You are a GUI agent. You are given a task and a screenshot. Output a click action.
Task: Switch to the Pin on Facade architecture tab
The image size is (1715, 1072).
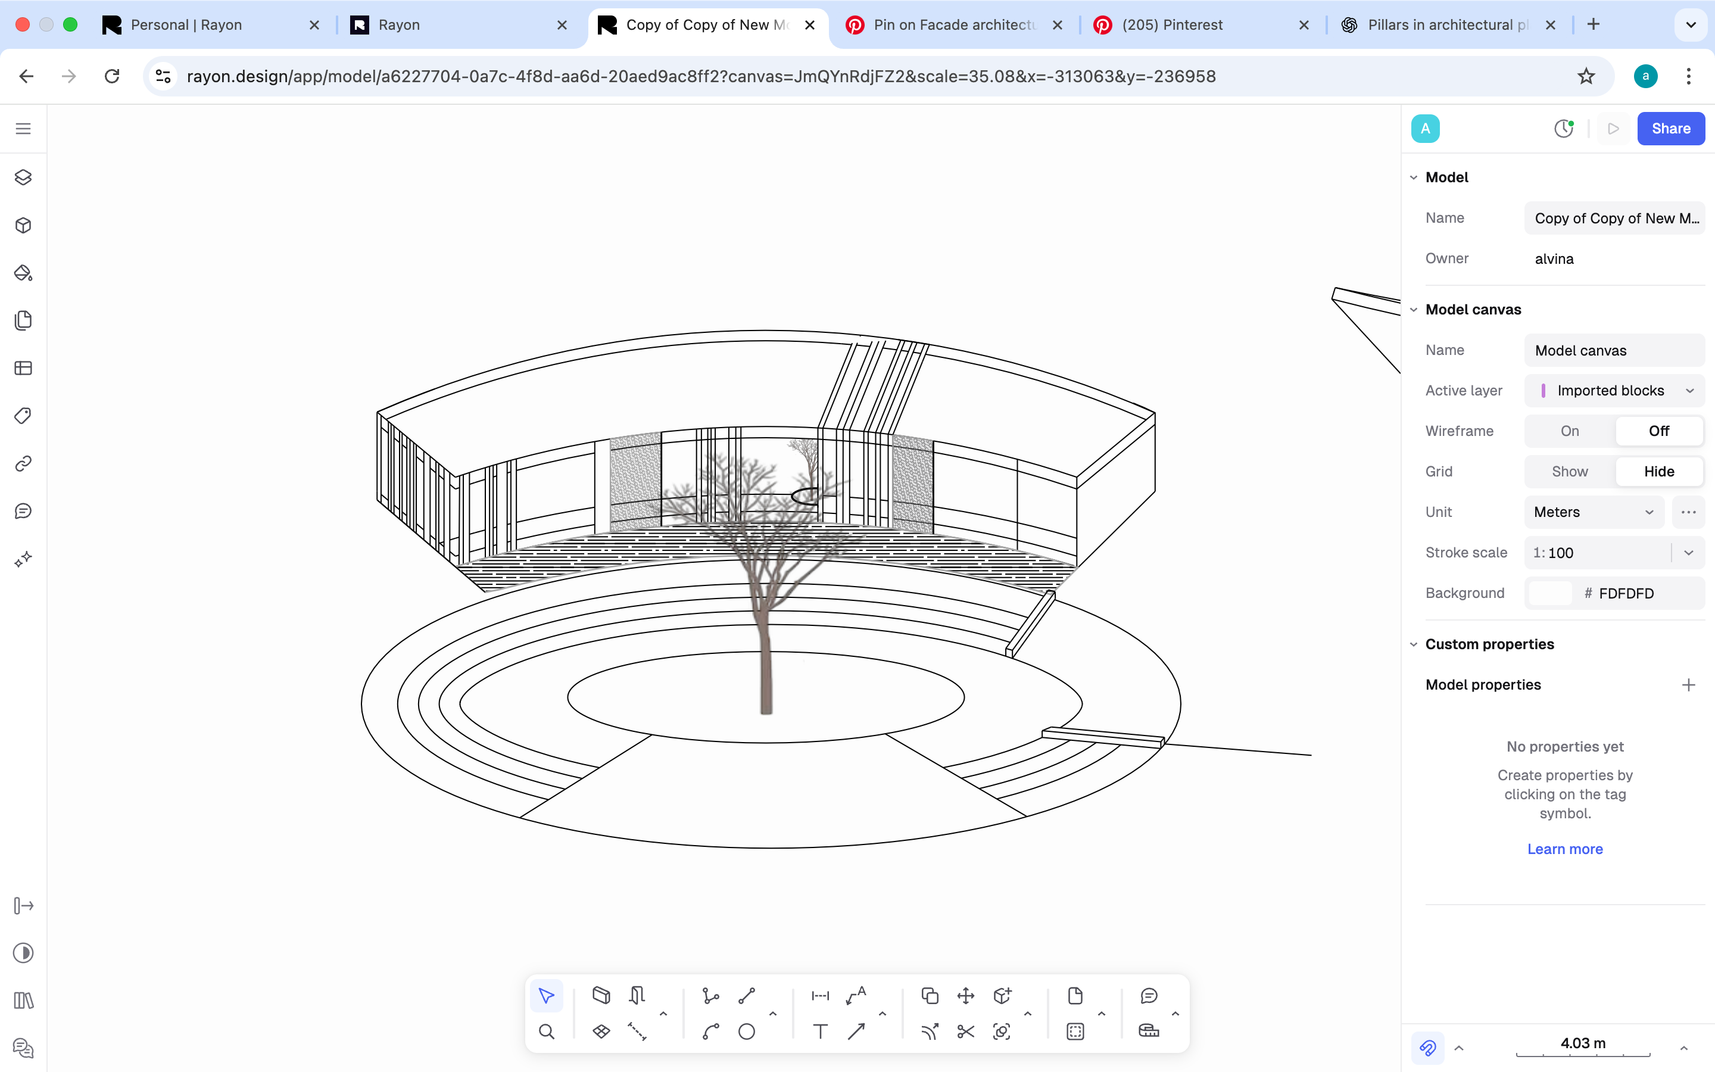(953, 25)
